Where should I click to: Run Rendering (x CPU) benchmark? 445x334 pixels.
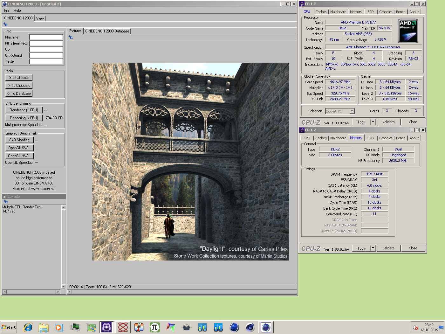coord(24,118)
